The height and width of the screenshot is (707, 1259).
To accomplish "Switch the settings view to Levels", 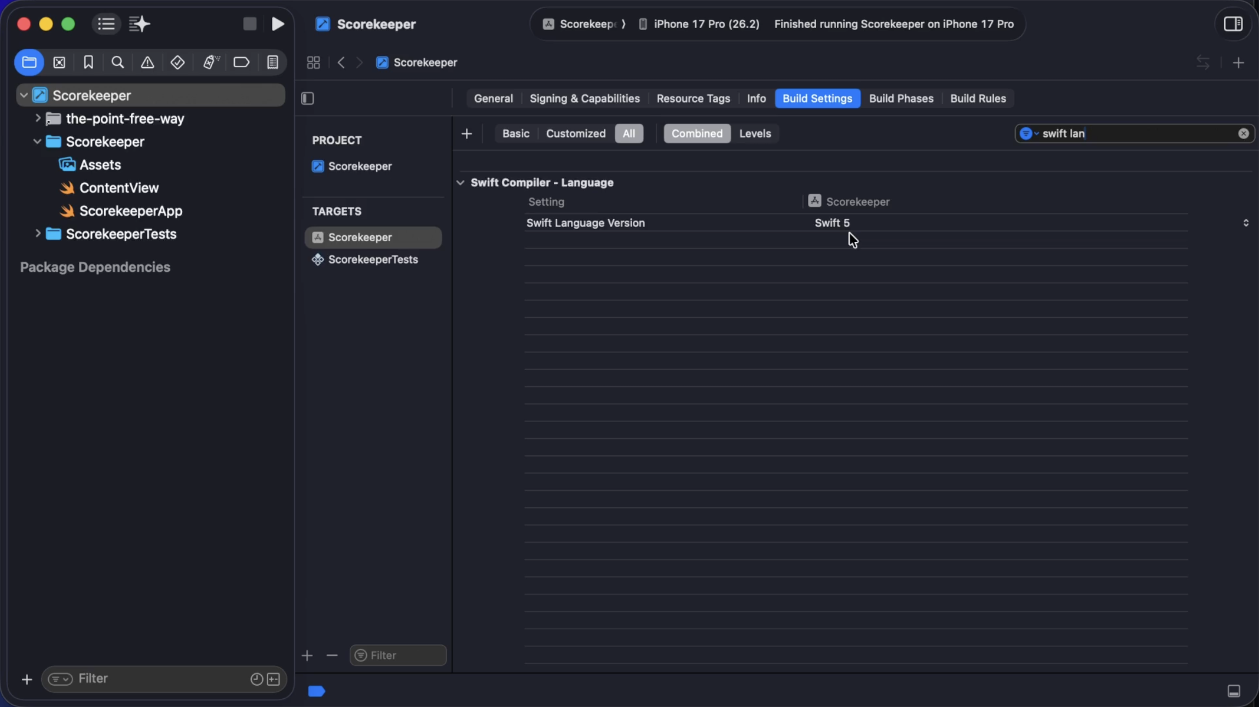I will click(x=754, y=134).
